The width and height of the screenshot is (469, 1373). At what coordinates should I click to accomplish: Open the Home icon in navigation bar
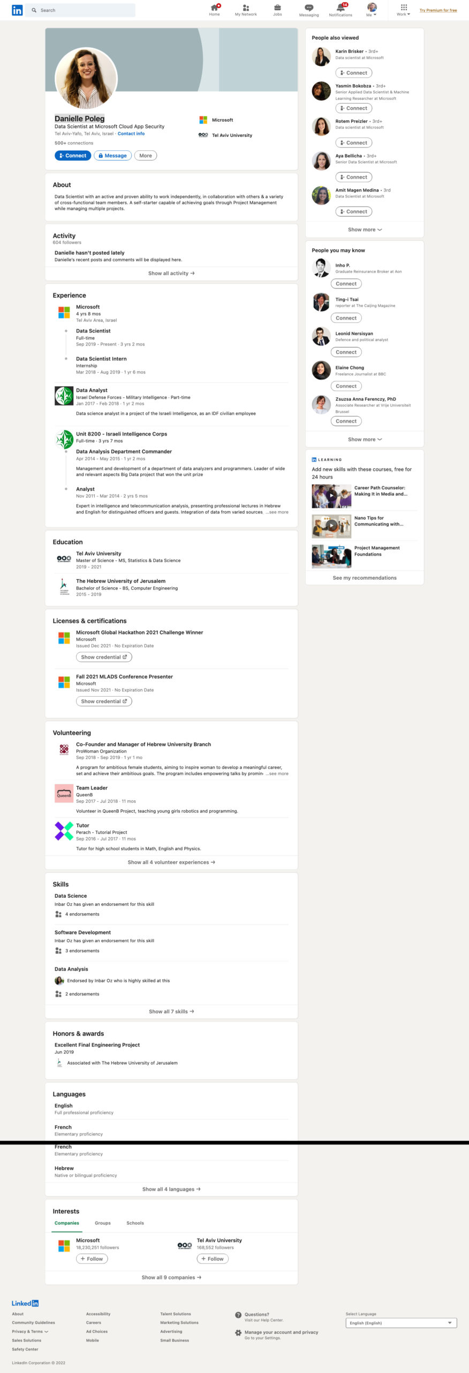(x=214, y=8)
